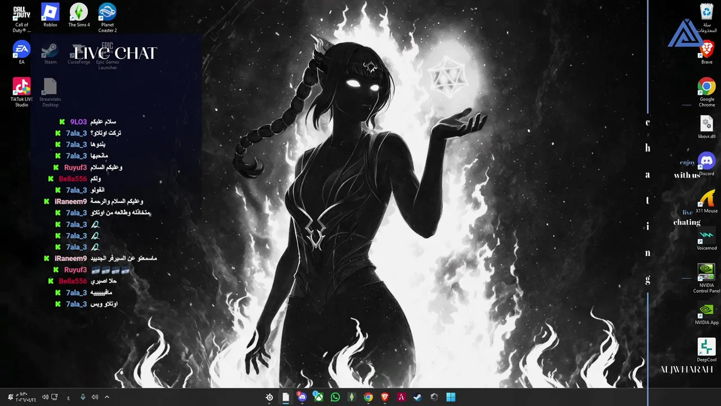The image size is (721, 406).
Task: Click chat message 'مانحبها'
Action: [x=99, y=156]
